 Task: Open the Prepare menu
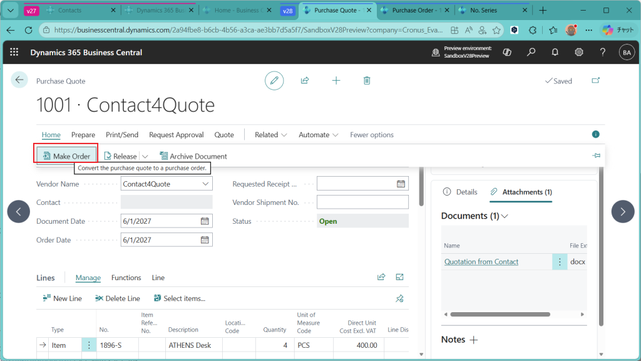83,135
